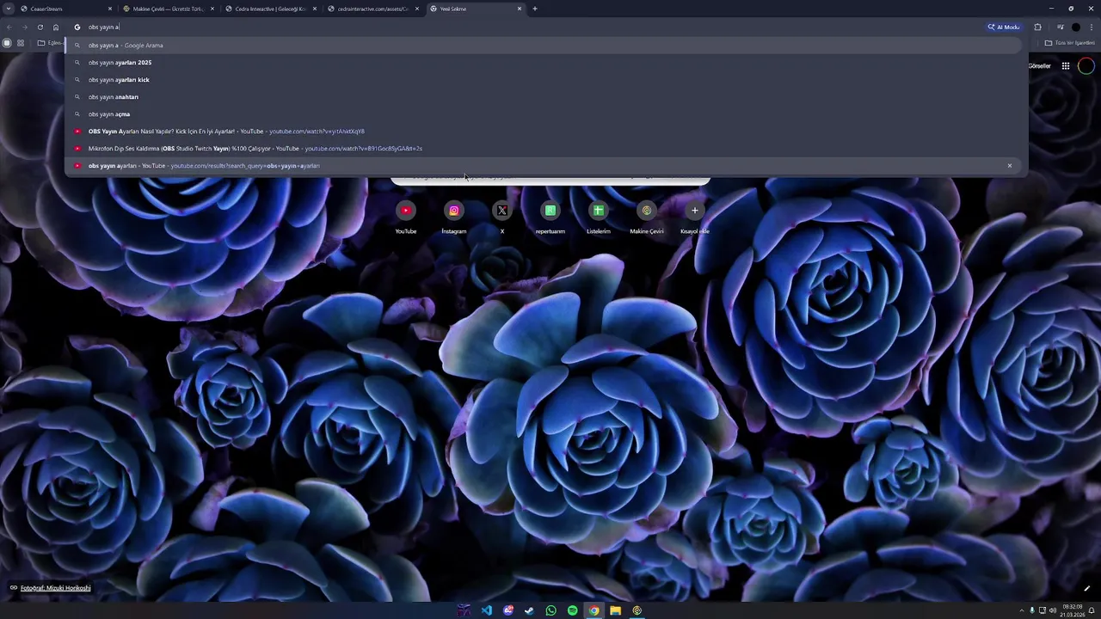
Task: Switch to the cedrainteractive.com/assets tab
Action: point(372,9)
